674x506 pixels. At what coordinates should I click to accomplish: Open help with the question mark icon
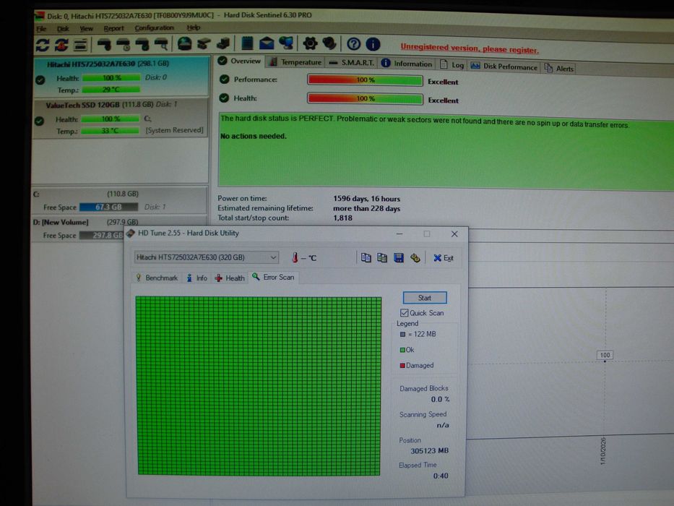click(x=353, y=43)
